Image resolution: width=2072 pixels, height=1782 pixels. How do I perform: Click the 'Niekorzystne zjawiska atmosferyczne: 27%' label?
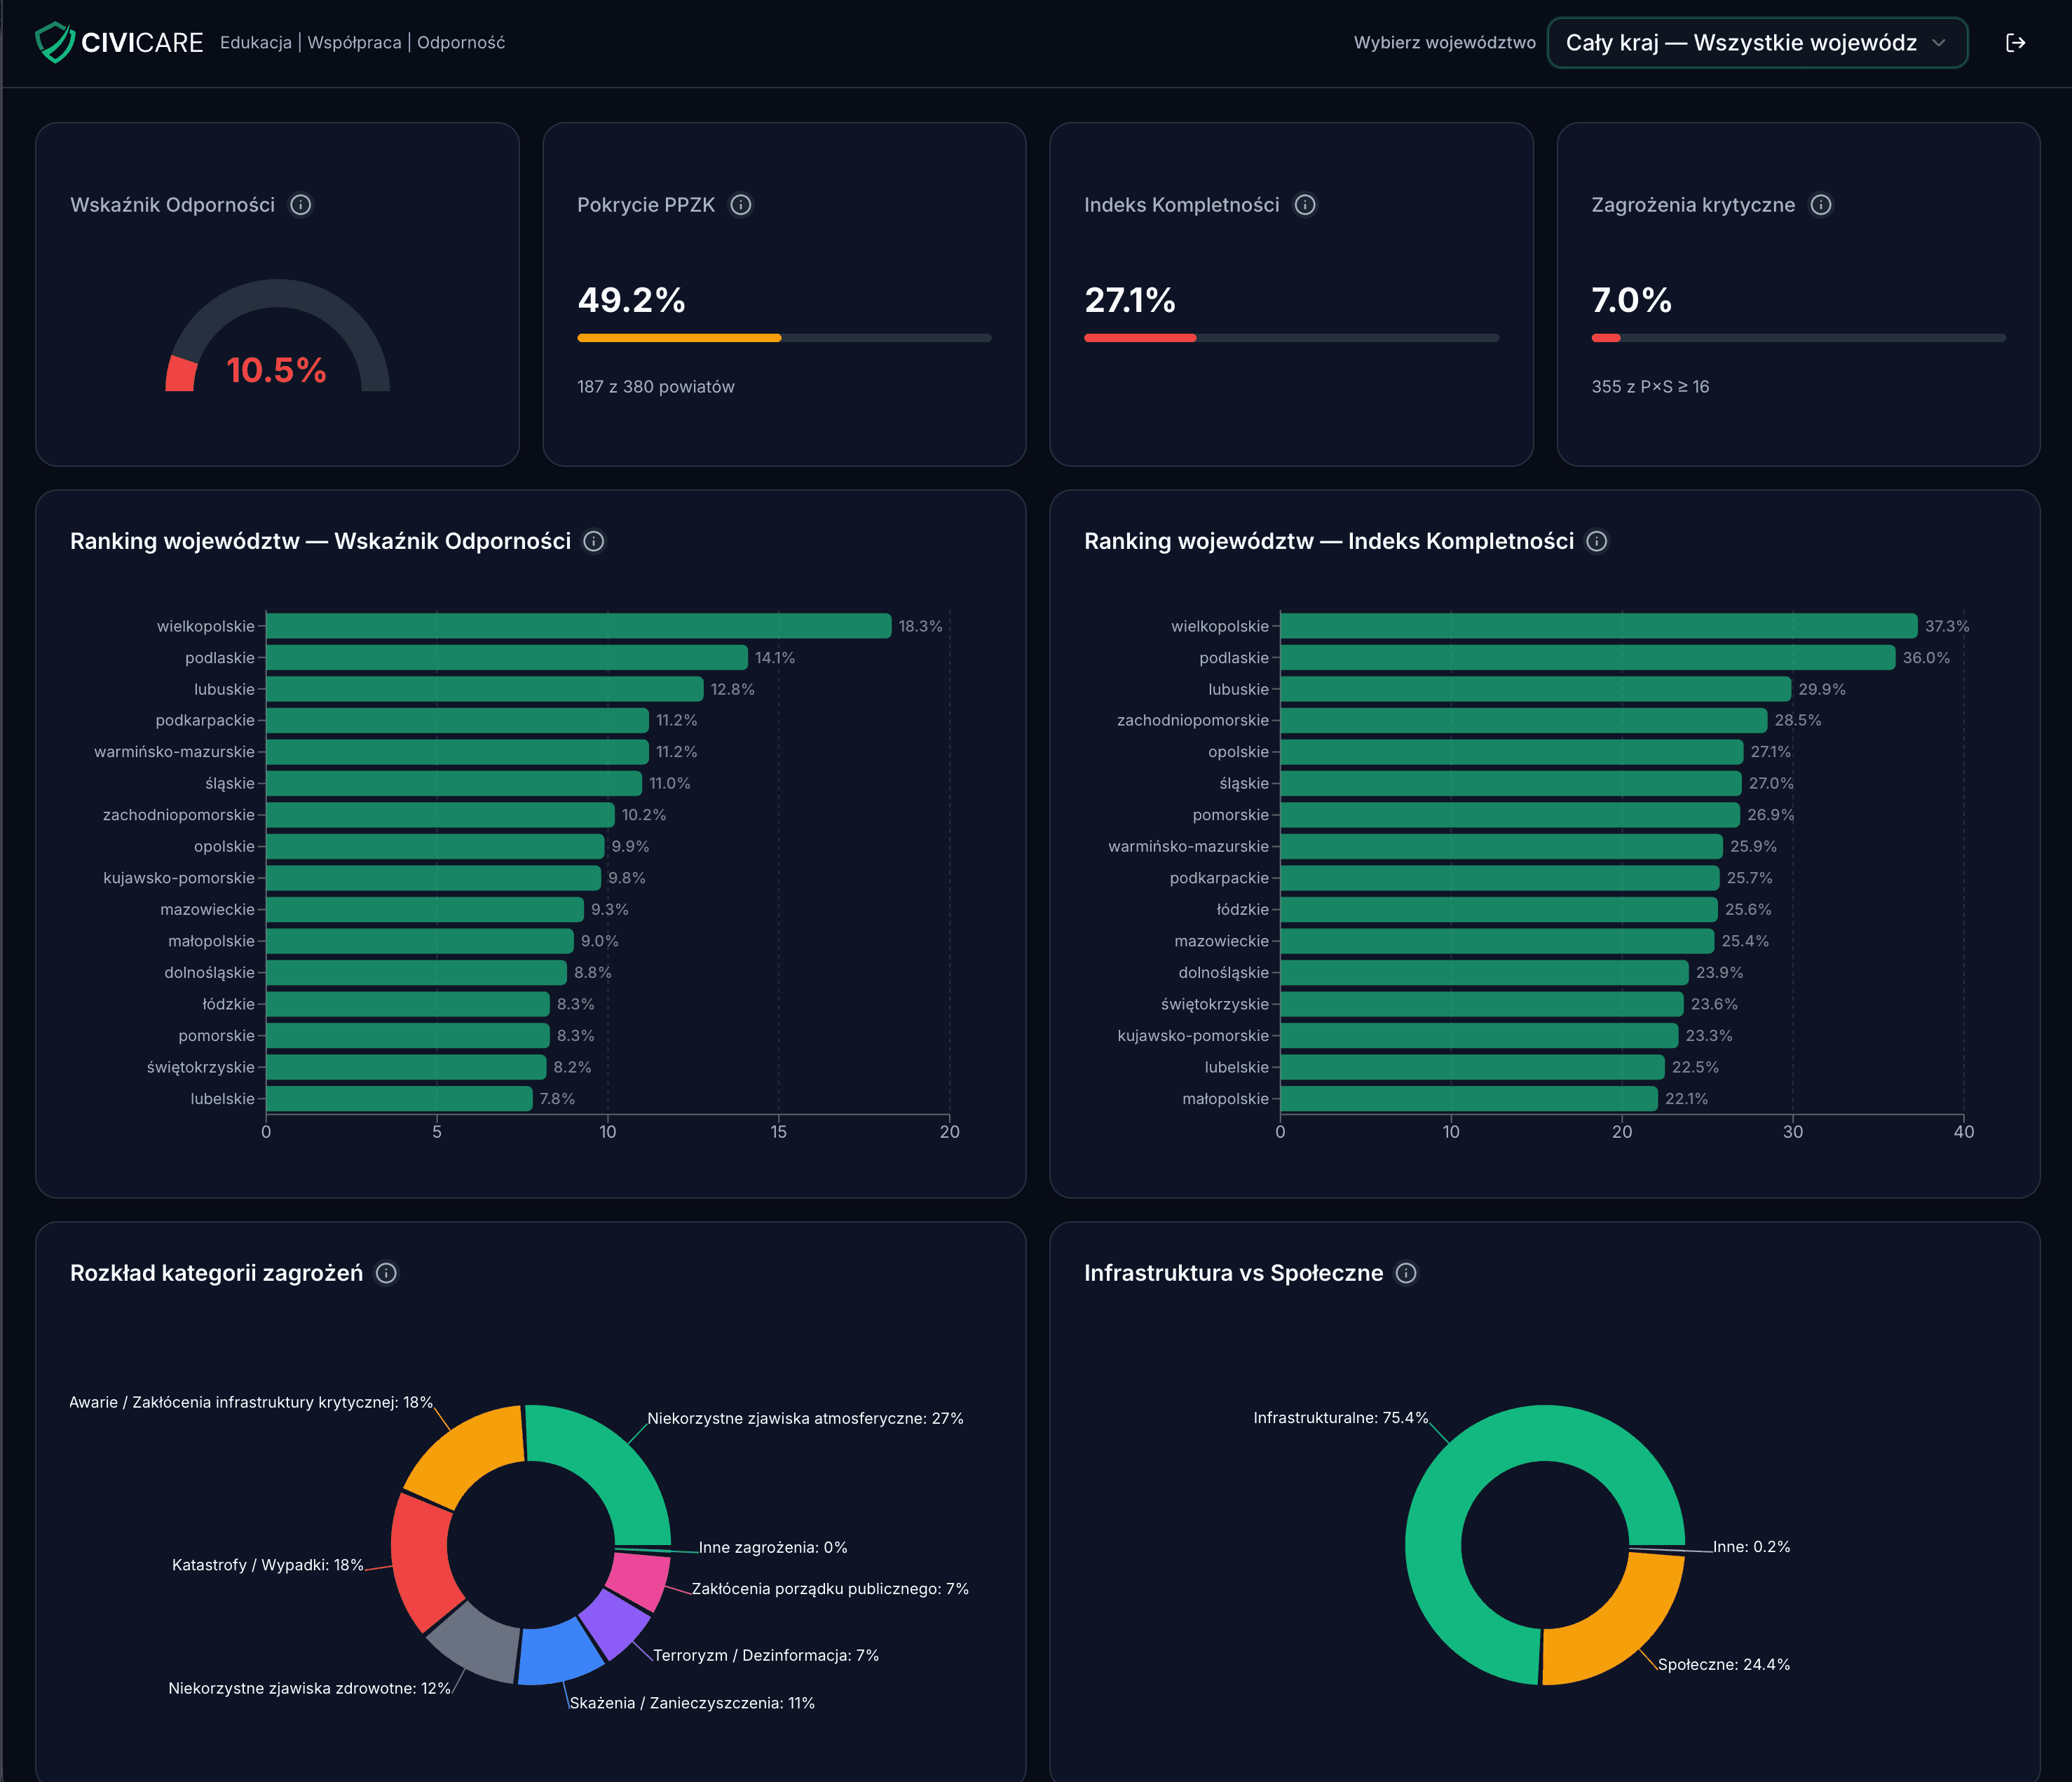(805, 1418)
